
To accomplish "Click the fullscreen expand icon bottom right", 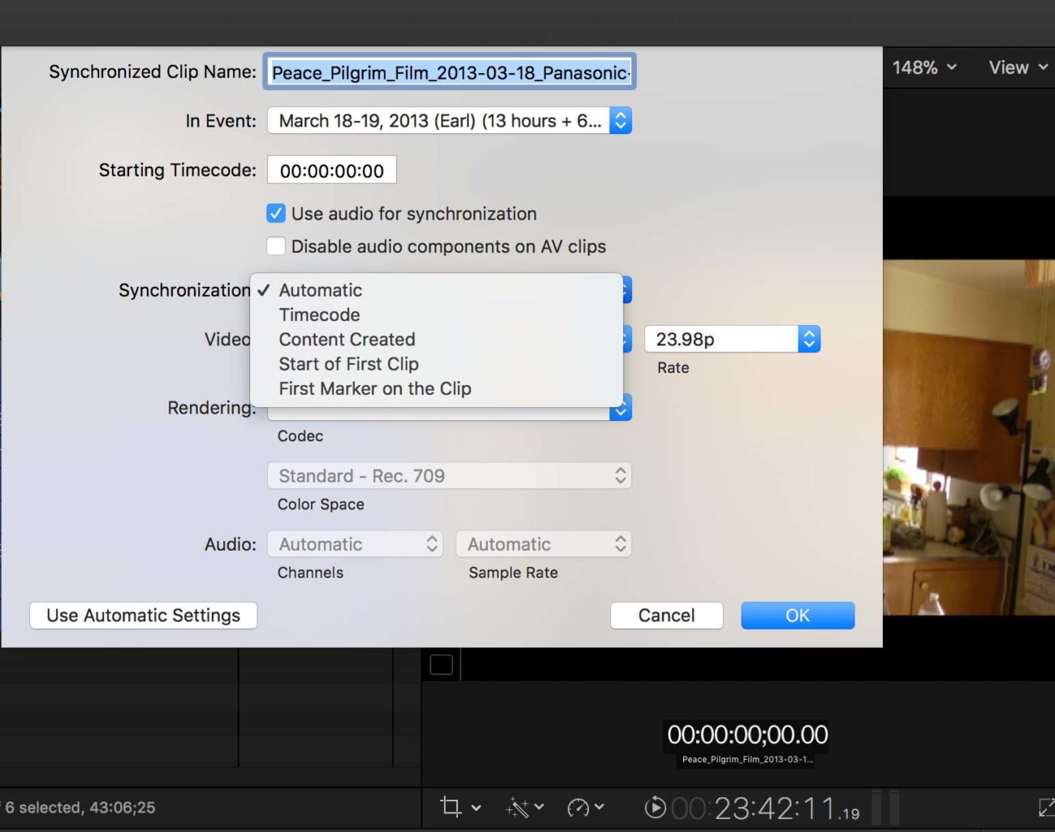I will click(1045, 808).
